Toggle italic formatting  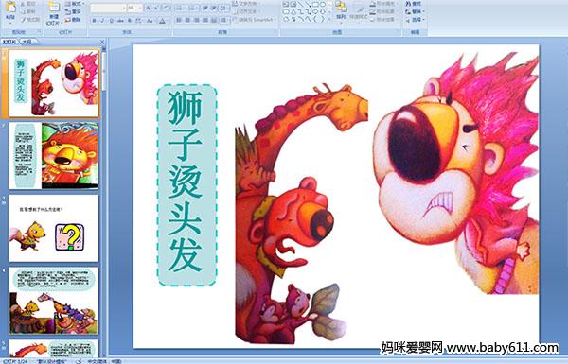[x=102, y=21]
